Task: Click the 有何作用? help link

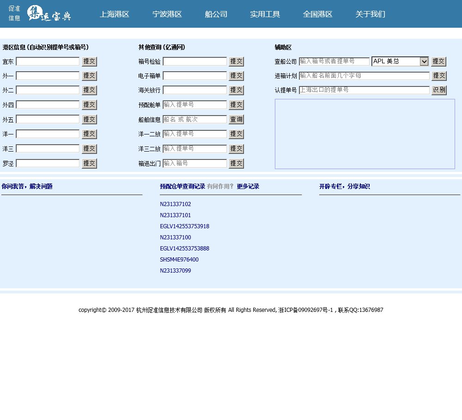Action: coord(220,187)
